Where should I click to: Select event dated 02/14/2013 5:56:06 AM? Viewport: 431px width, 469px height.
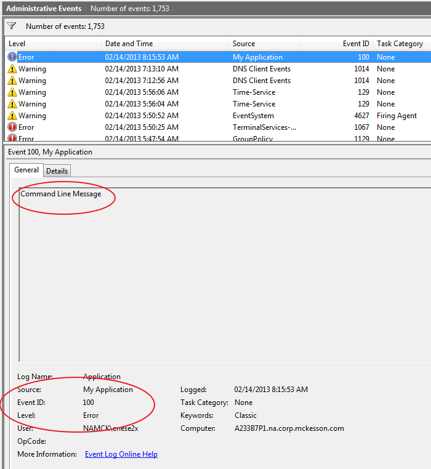[x=142, y=92]
